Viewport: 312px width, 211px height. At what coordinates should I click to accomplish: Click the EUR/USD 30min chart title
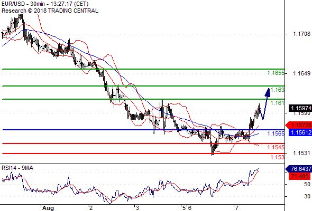pyautogui.click(x=45, y=4)
